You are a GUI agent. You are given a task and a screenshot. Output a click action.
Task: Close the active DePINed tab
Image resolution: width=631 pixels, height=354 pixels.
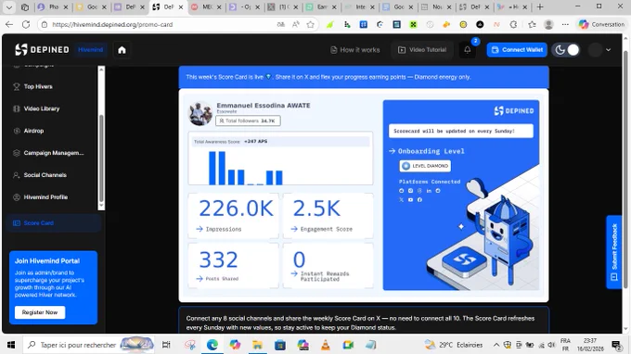click(181, 7)
